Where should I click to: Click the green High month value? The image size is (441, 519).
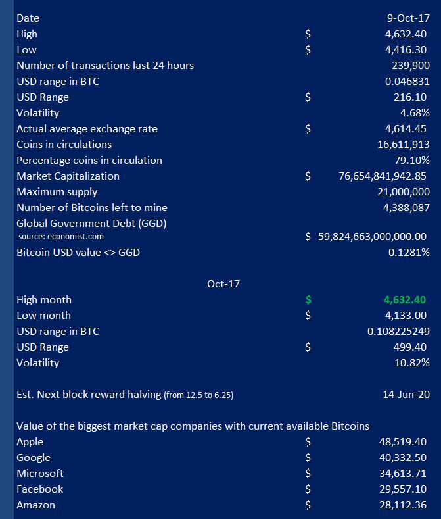click(x=405, y=300)
